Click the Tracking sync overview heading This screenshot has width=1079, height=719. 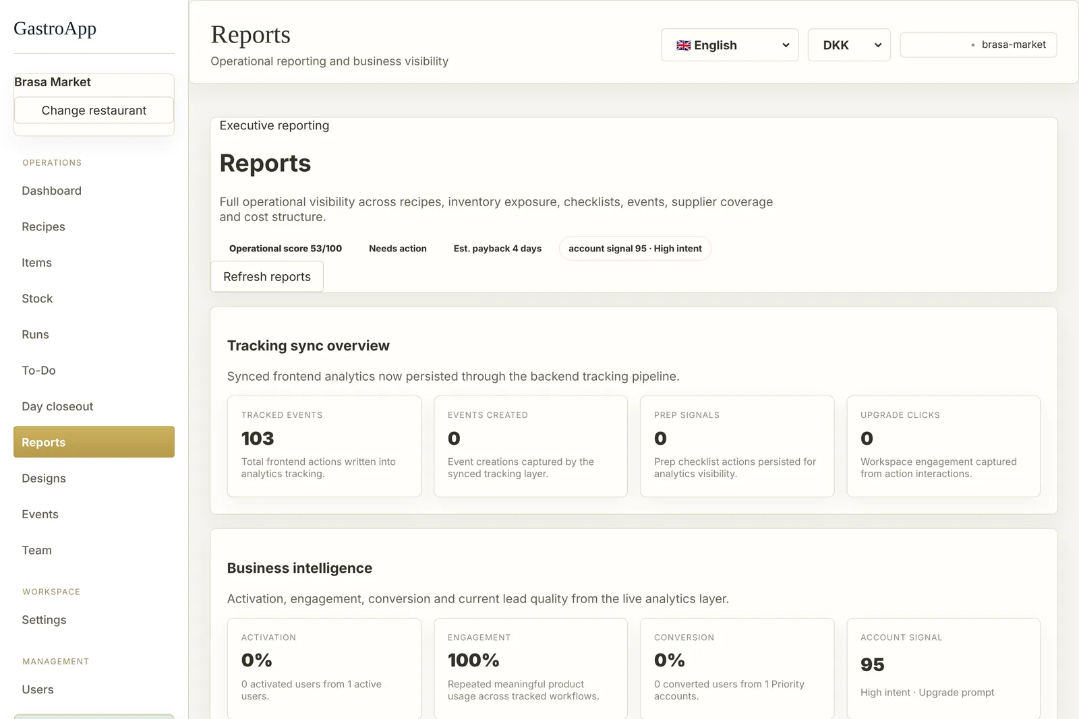click(x=308, y=346)
